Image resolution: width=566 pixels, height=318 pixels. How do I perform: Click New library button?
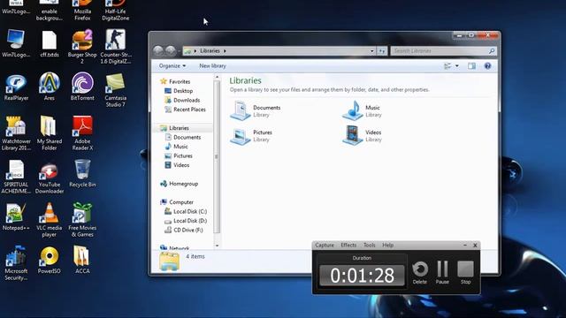[x=212, y=65]
